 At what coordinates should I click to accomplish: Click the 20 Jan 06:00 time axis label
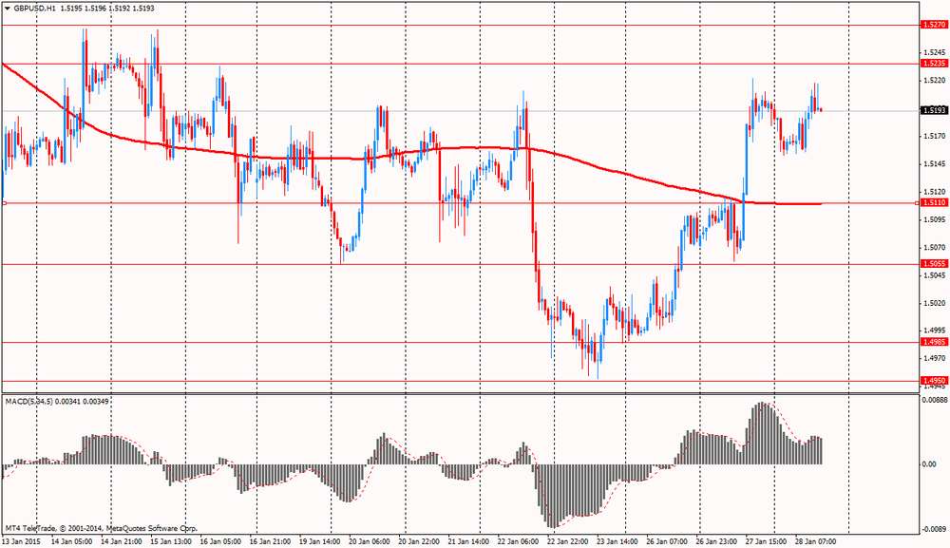[370, 541]
